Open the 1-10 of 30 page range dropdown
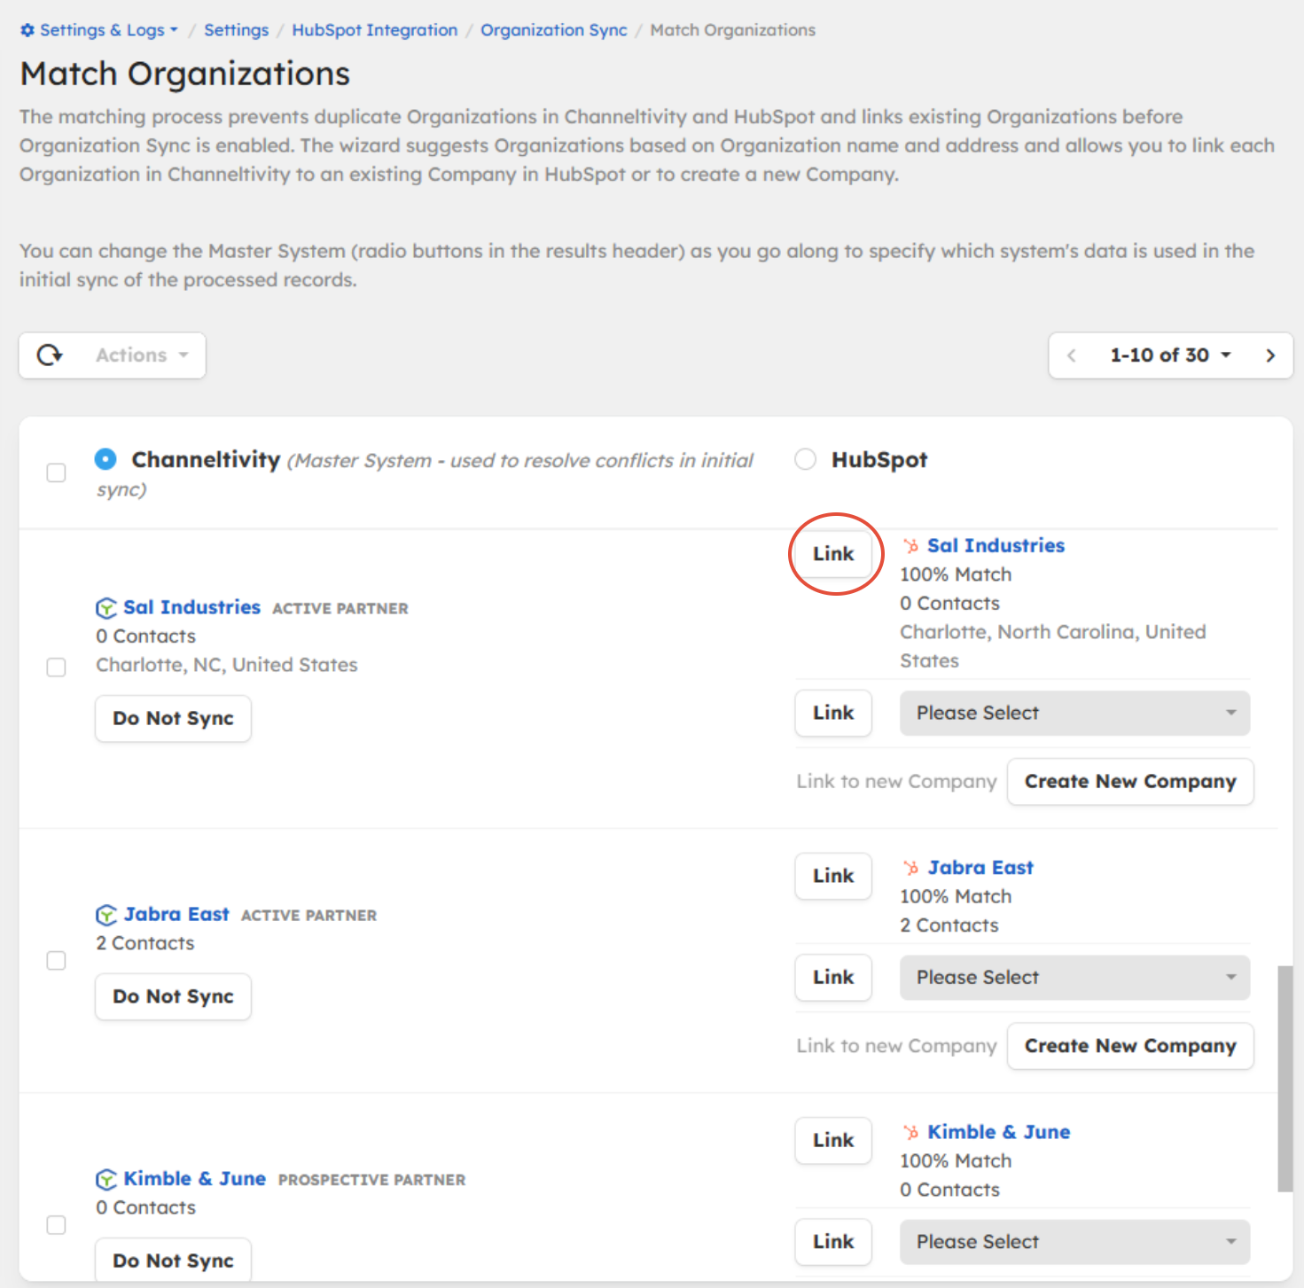 click(1170, 355)
